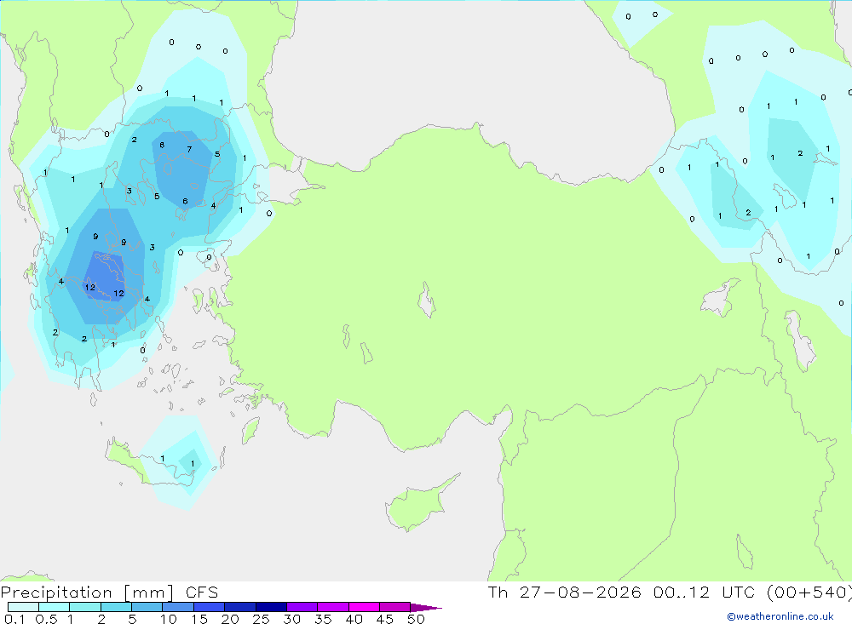Click the '0.5' legend scale label

47,619
